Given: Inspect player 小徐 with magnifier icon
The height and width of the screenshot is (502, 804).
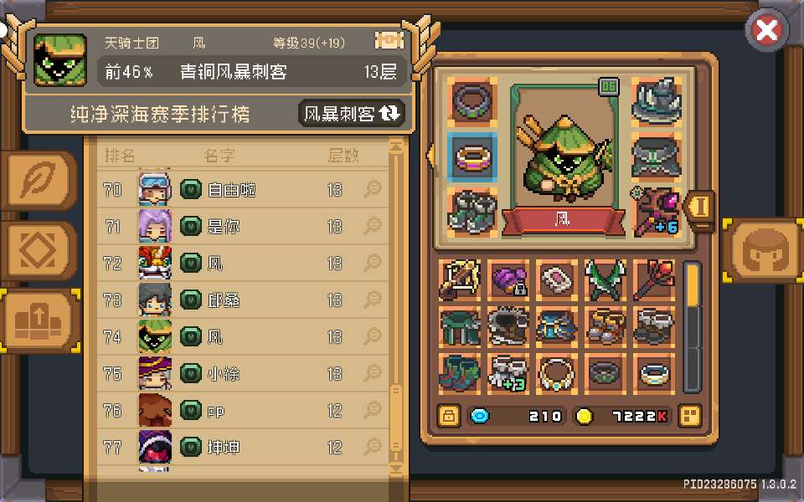Looking at the screenshot, I should (373, 373).
